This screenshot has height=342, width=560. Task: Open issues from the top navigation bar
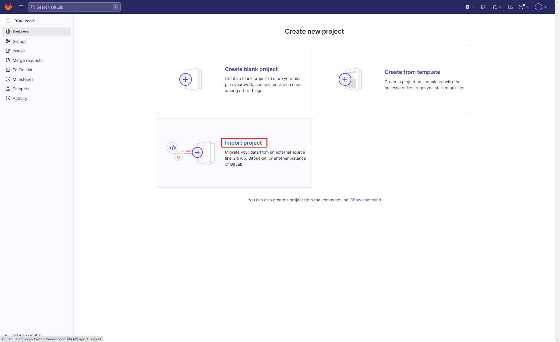point(483,7)
